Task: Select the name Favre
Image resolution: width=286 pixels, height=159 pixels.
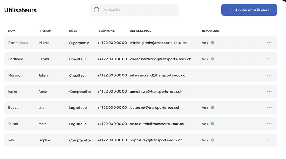Action: coord(12,92)
